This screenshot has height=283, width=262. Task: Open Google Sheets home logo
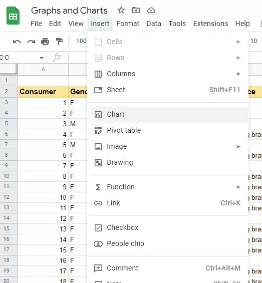coord(13,16)
